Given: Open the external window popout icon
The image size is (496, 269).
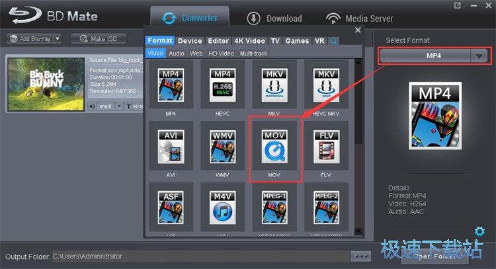Looking at the screenshot, I should [458, 5].
